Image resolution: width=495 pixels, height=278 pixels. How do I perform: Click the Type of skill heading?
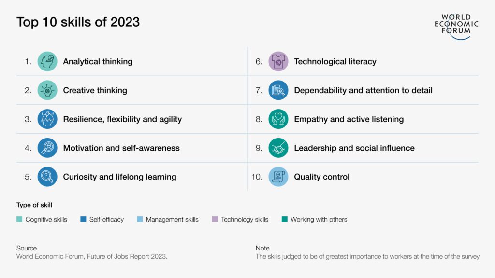pyautogui.click(x=34, y=205)
